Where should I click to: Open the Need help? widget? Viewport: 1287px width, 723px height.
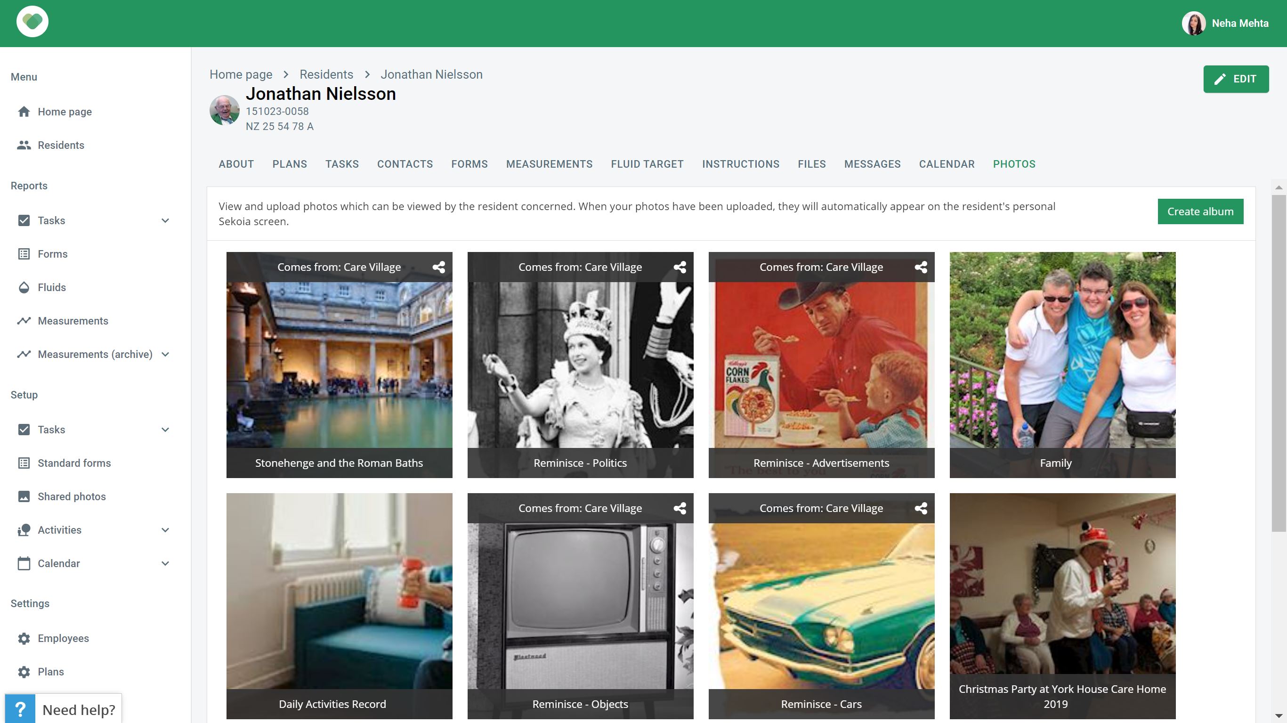[64, 709]
